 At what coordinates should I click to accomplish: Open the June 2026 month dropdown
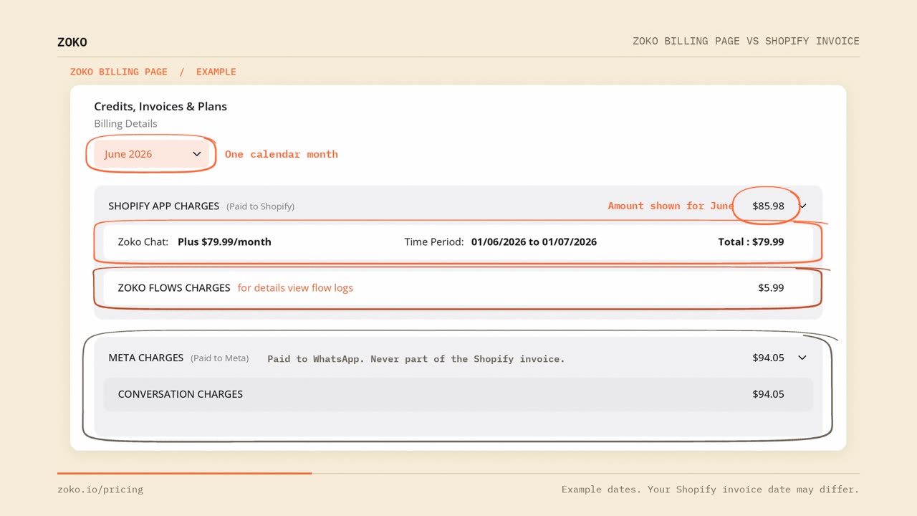[151, 154]
